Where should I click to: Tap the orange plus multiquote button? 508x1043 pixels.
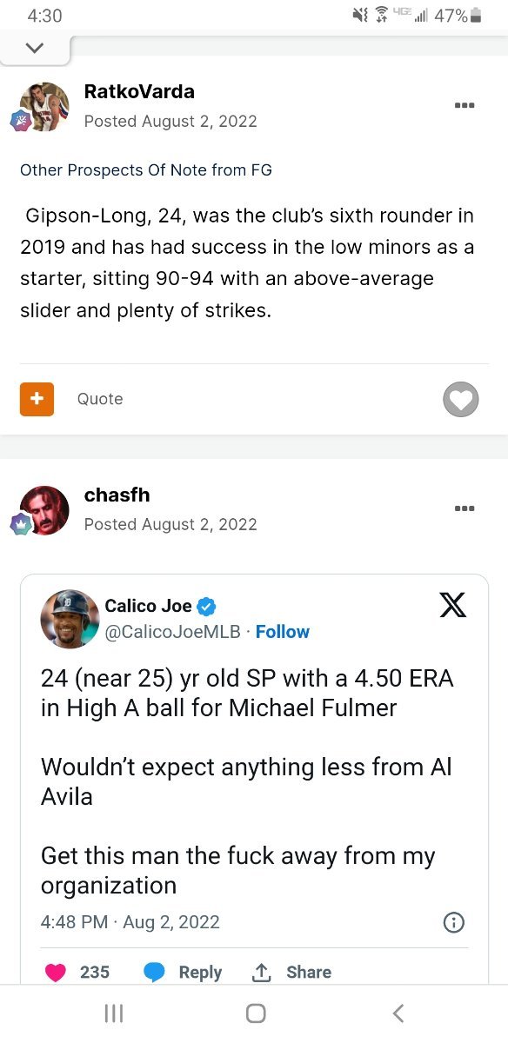pos(37,399)
